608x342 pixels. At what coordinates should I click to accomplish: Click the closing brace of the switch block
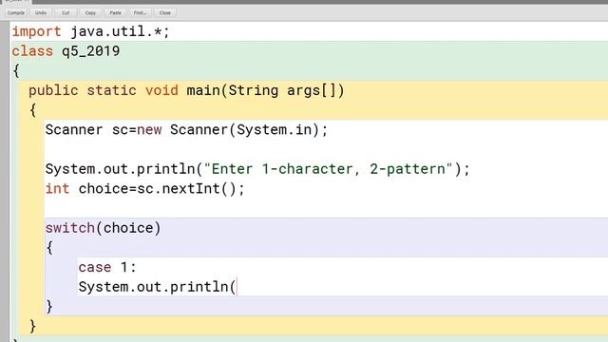tap(49, 307)
